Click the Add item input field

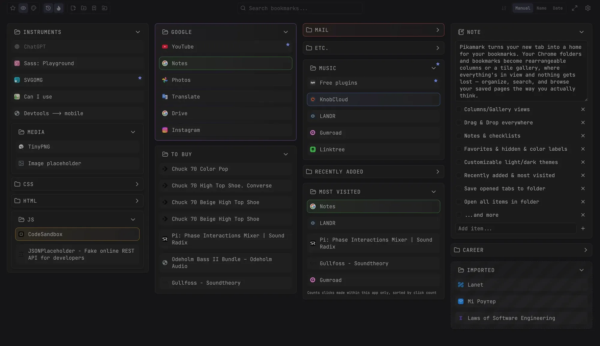(516, 229)
